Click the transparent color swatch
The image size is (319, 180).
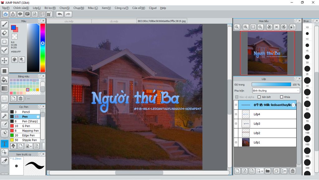[14, 37]
